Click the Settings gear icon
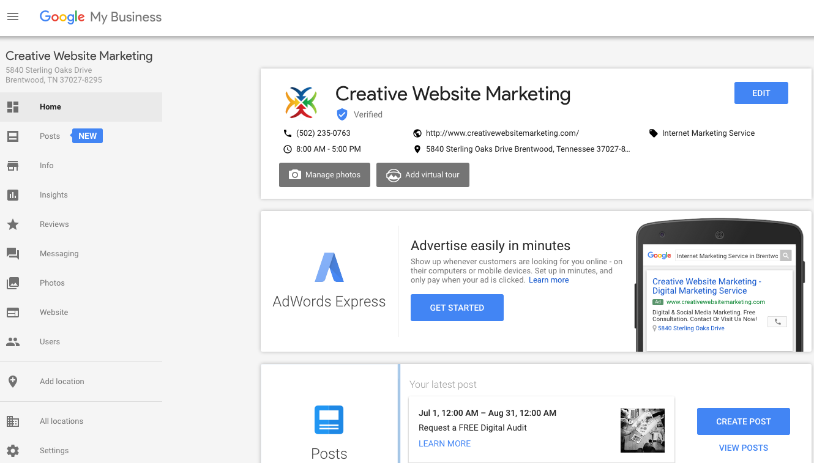Image resolution: width=814 pixels, height=463 pixels. [13, 450]
